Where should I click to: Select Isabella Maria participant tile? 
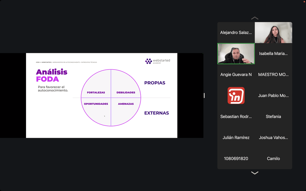point(273,53)
